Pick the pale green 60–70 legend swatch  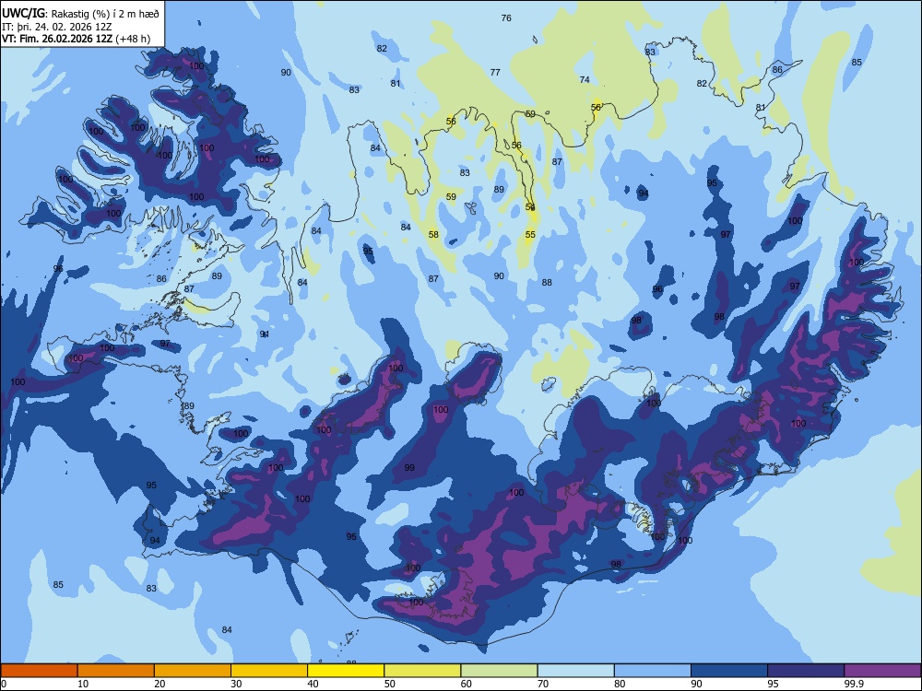coord(499,671)
